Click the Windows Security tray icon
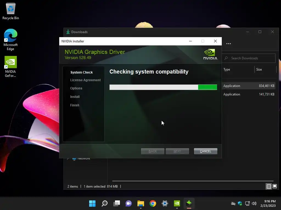 (240, 203)
